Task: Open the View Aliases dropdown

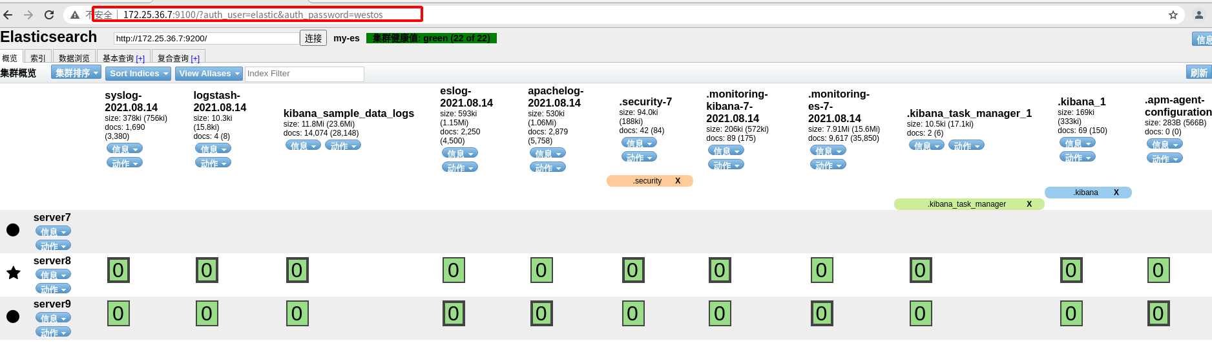Action: [x=209, y=74]
